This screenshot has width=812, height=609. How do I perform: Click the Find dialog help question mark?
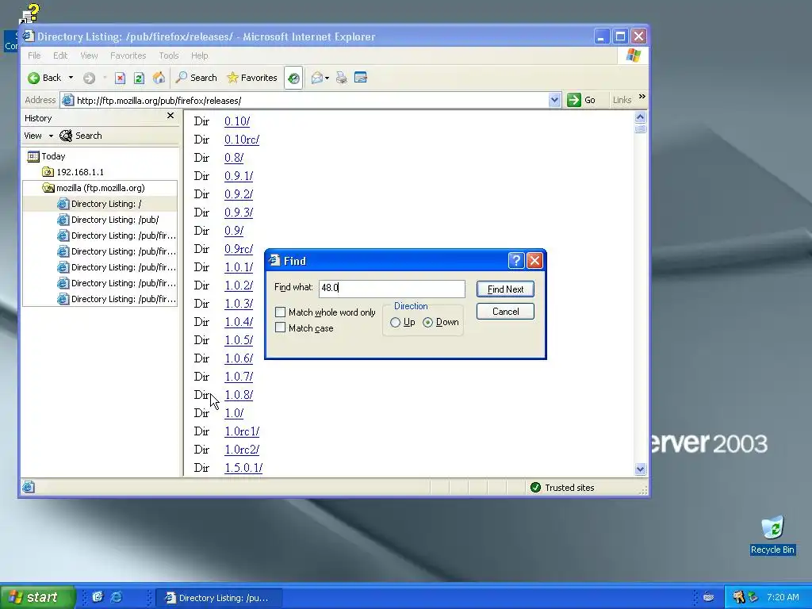(x=515, y=260)
